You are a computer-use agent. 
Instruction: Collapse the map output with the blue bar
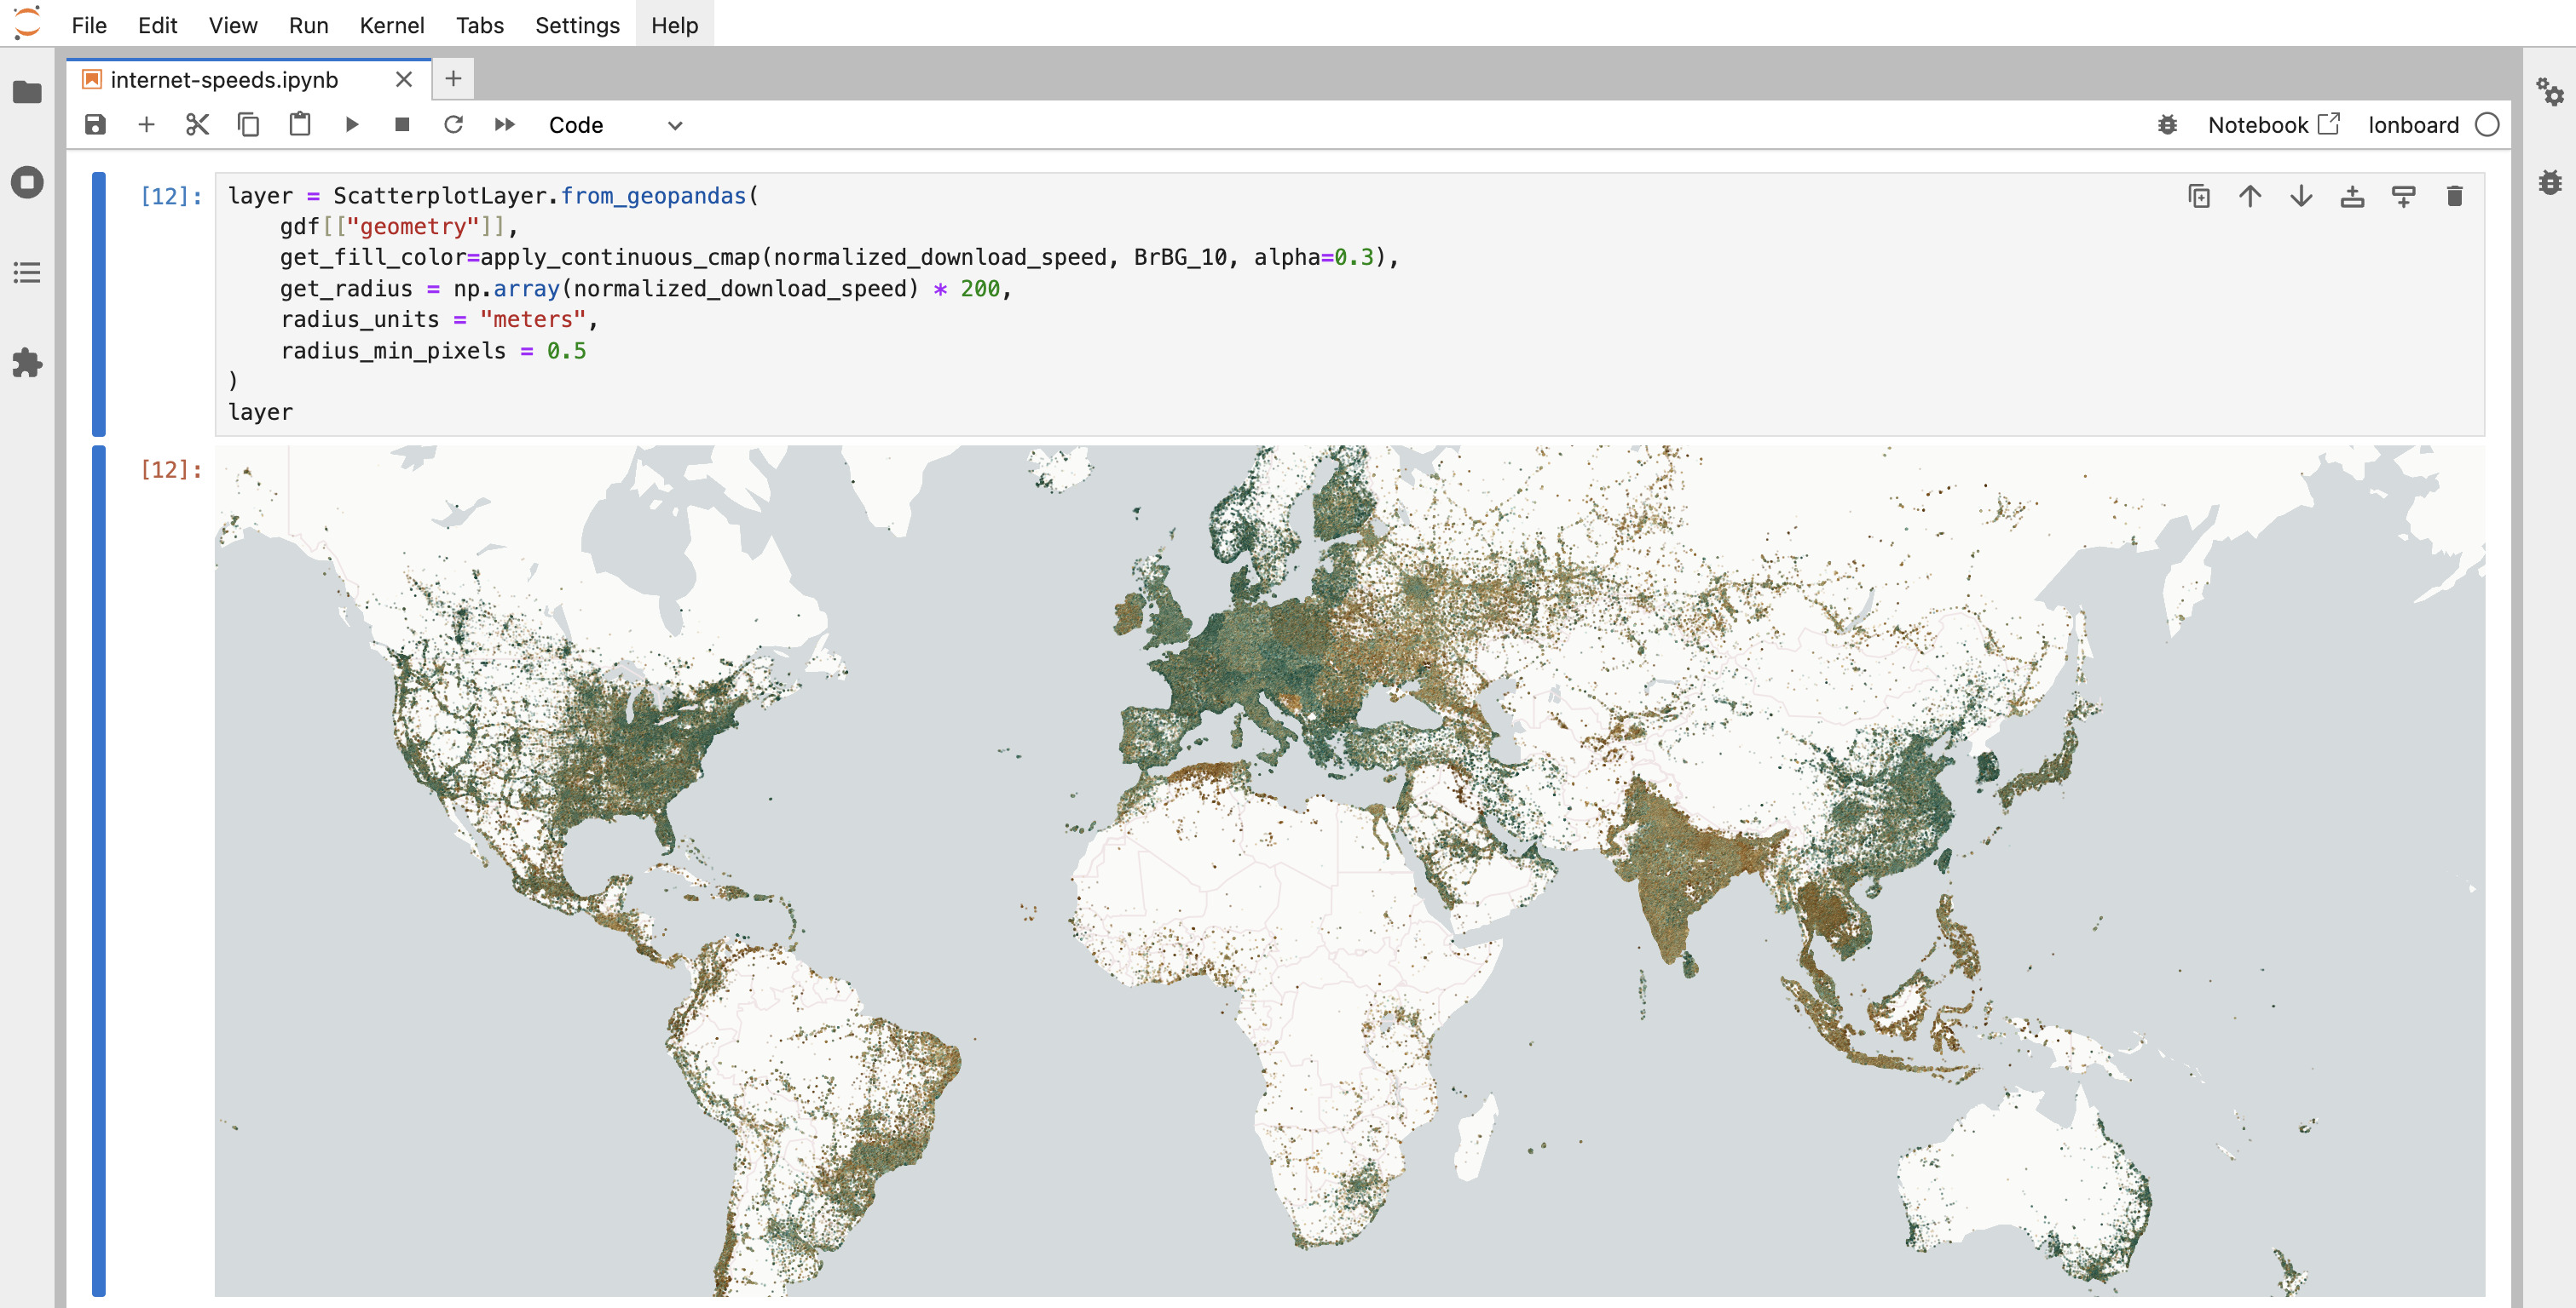[x=98, y=869]
